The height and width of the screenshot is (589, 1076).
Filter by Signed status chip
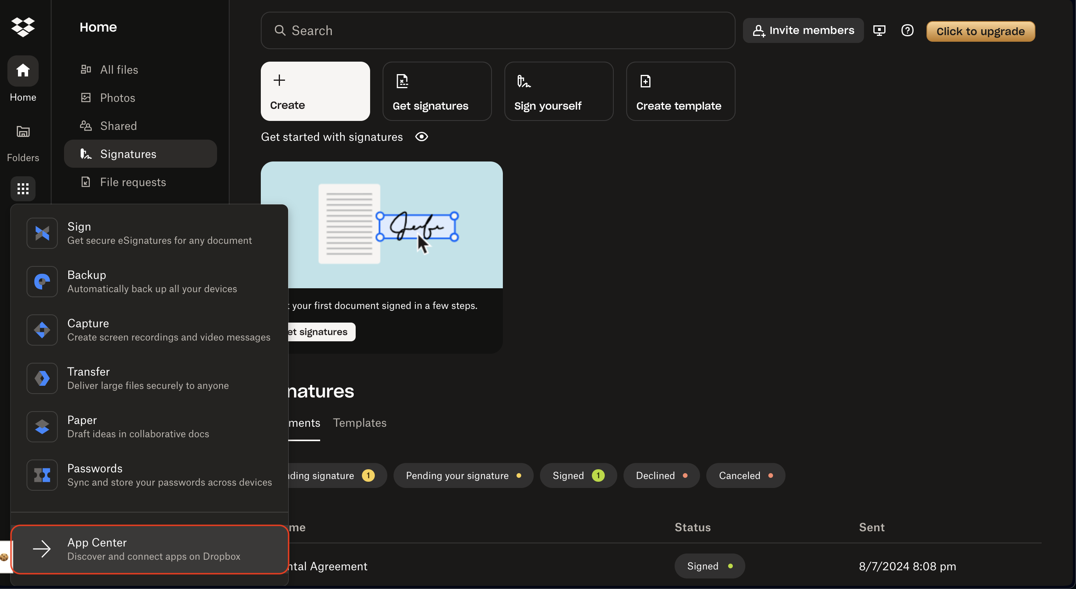[579, 475]
